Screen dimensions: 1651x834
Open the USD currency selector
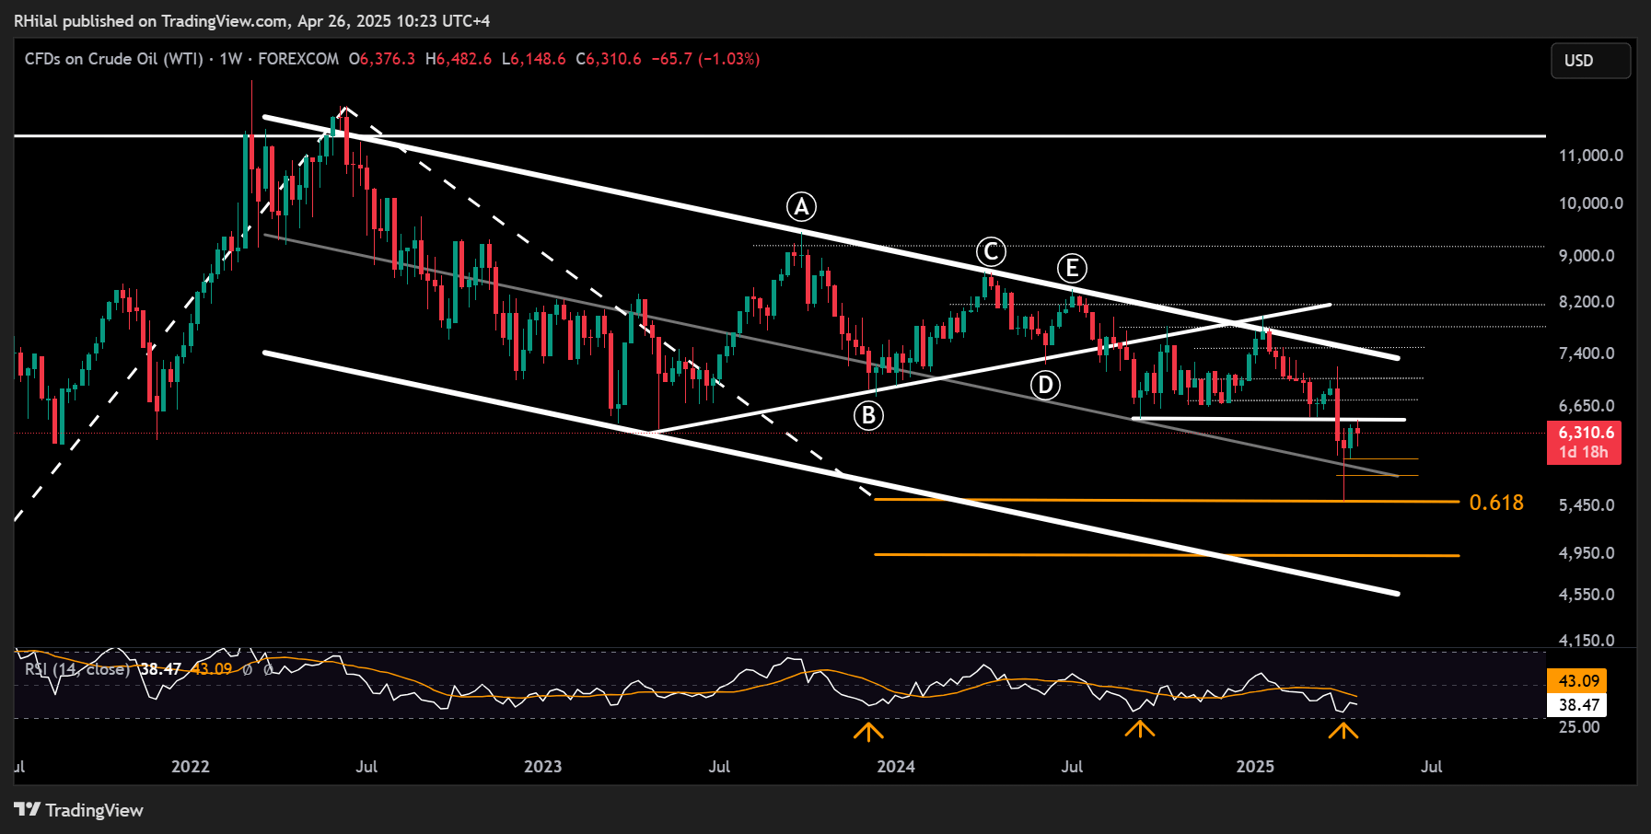click(x=1590, y=61)
